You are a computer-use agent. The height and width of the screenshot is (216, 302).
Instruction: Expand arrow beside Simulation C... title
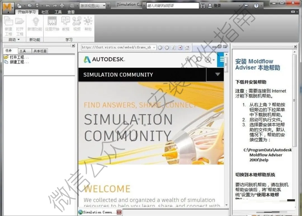144,5
